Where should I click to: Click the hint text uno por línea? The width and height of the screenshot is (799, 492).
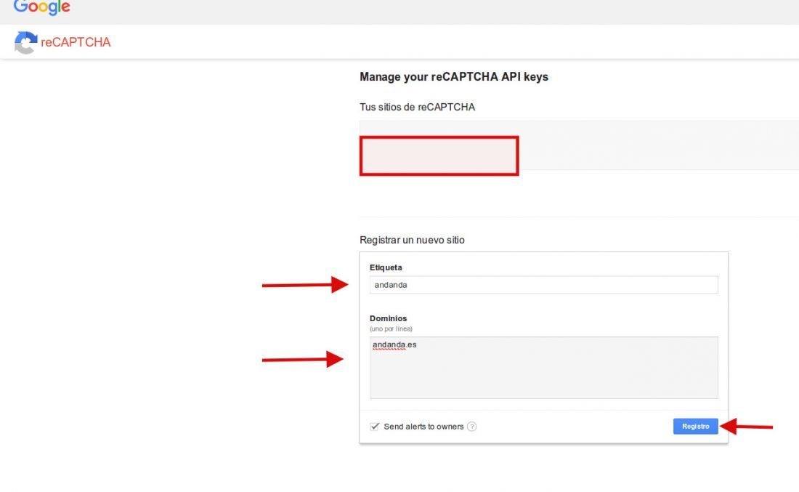tap(392, 329)
